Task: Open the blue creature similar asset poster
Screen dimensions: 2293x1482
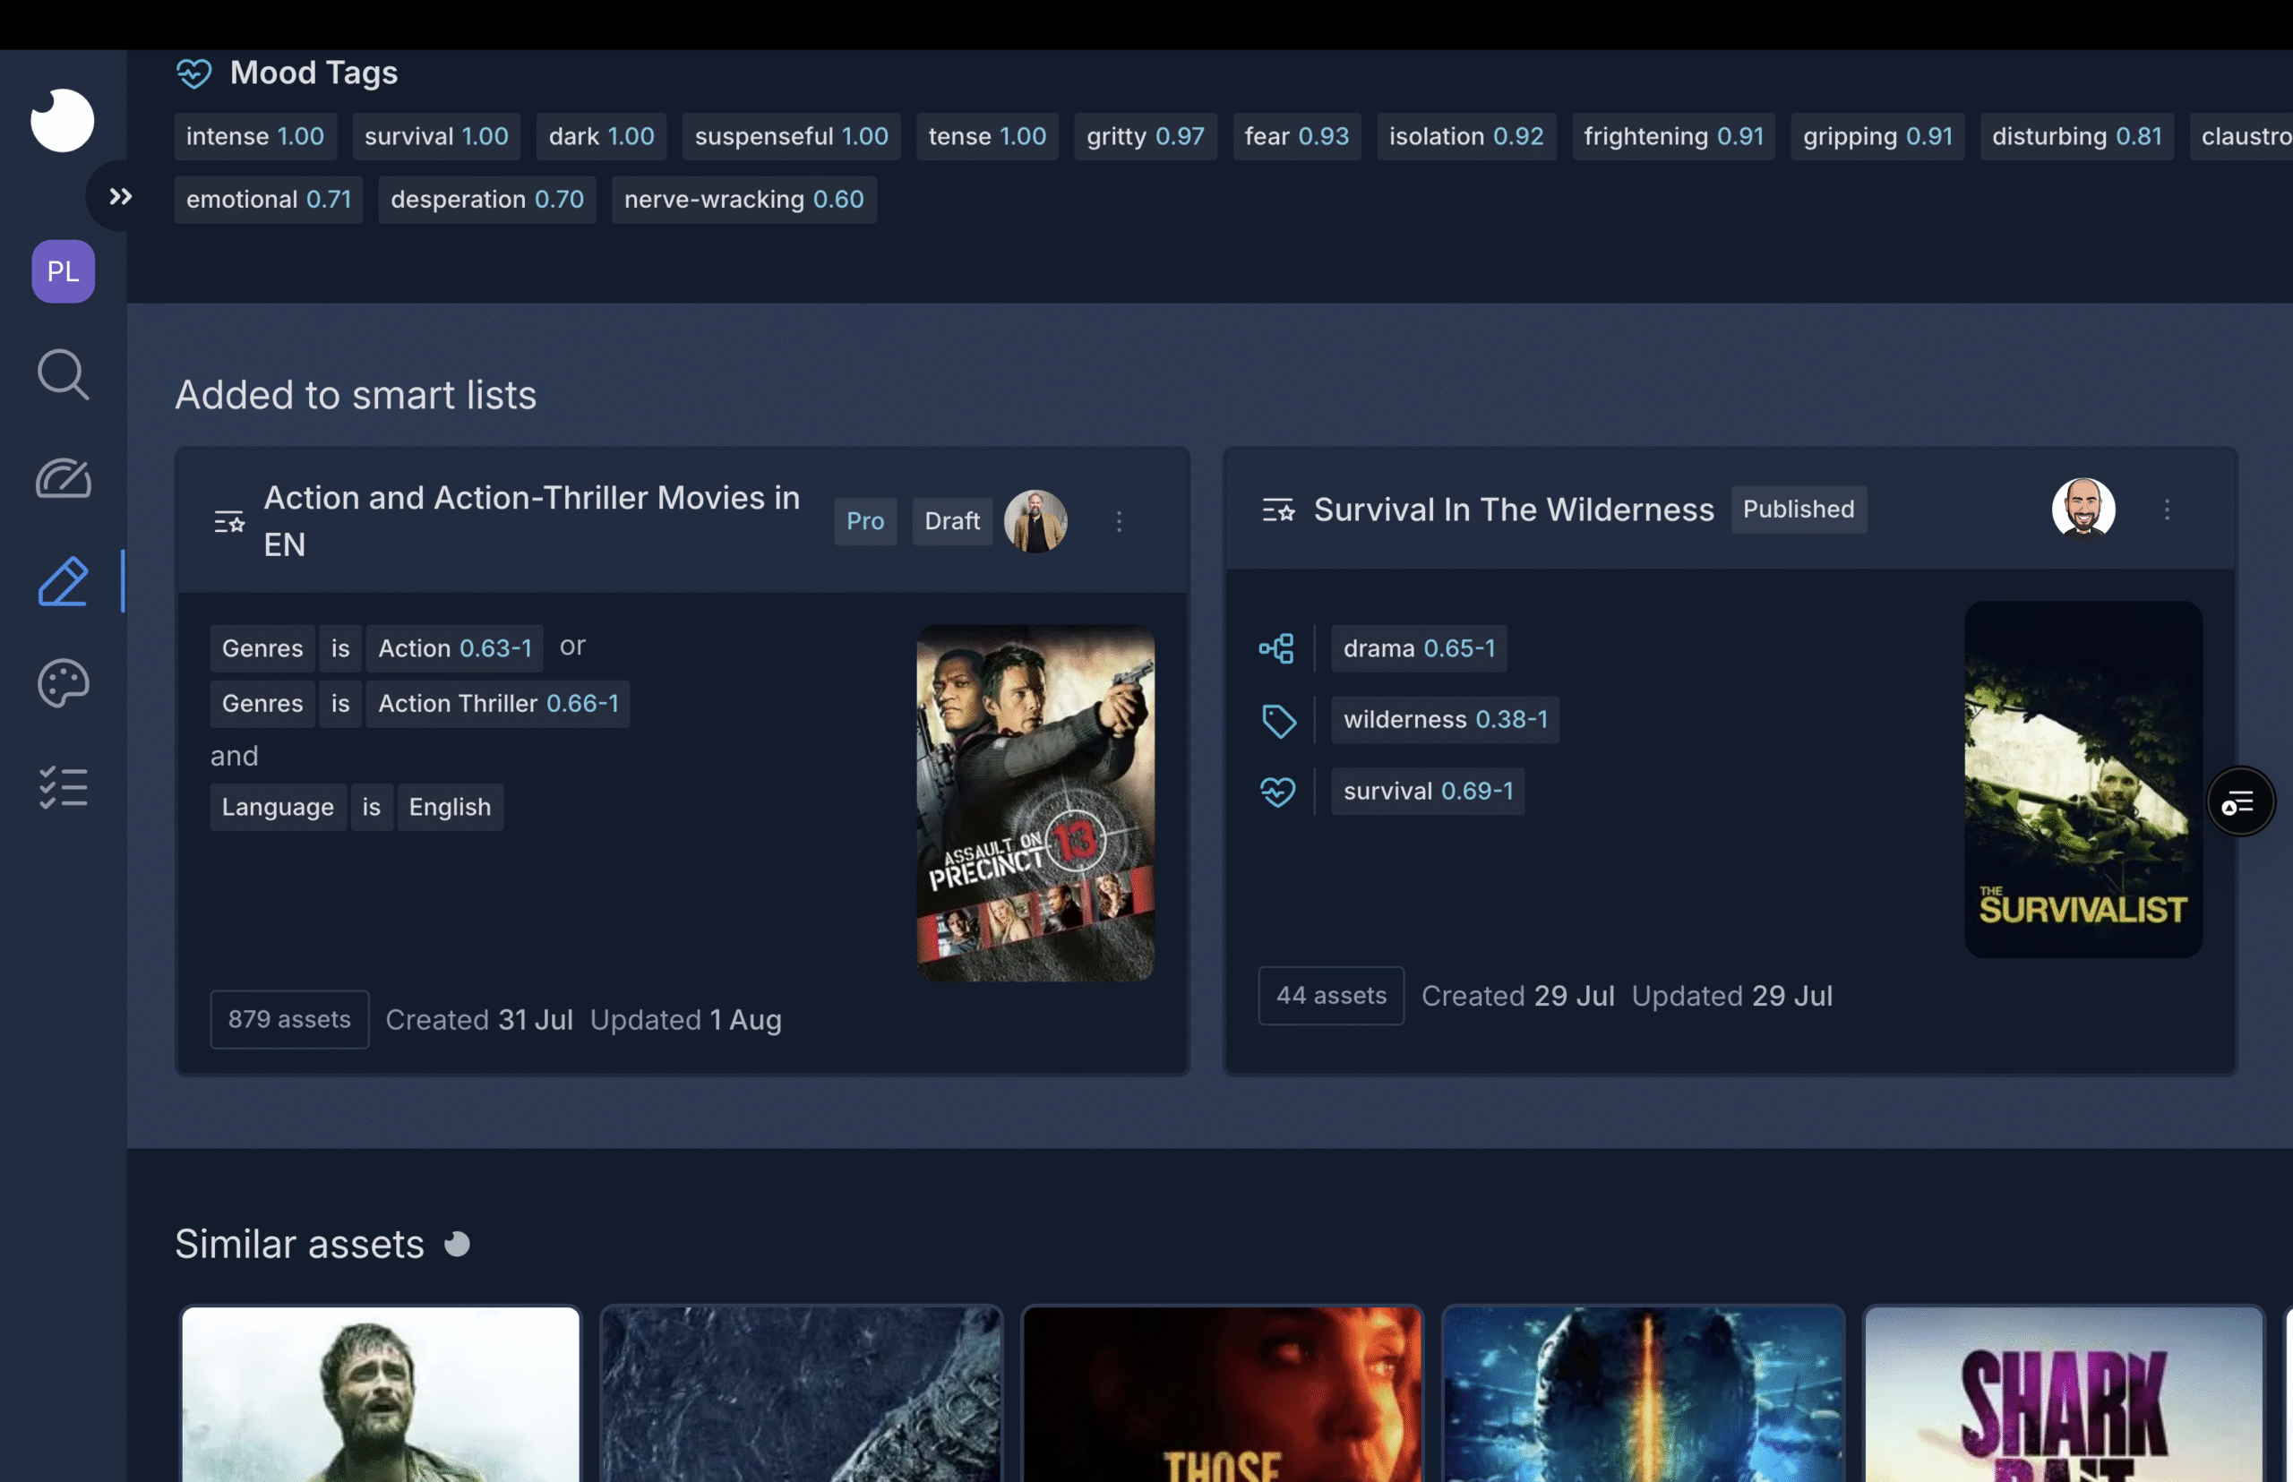Action: [x=1644, y=1393]
